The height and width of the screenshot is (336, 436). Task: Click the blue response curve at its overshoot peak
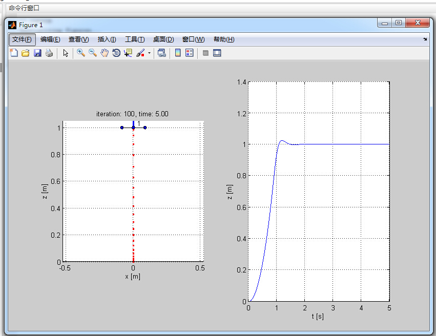(282, 141)
